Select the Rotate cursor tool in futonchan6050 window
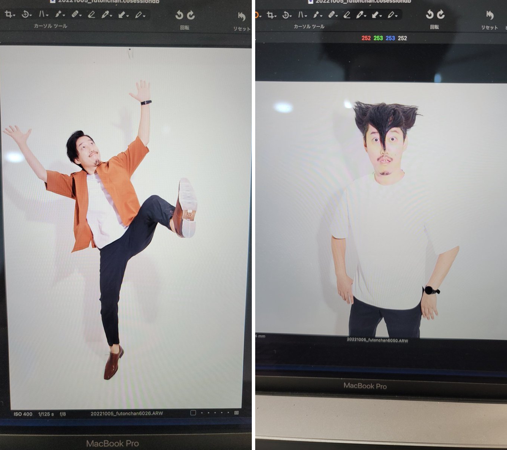This screenshot has width=507, height=450. point(286,15)
